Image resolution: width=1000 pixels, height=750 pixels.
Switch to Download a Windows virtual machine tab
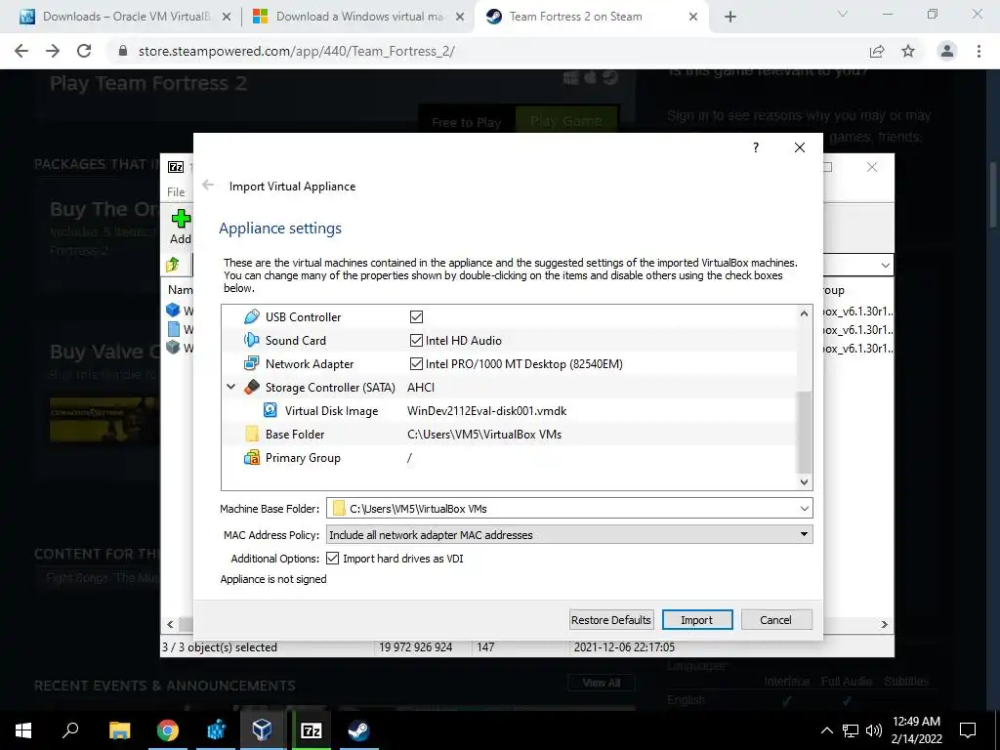click(x=357, y=17)
